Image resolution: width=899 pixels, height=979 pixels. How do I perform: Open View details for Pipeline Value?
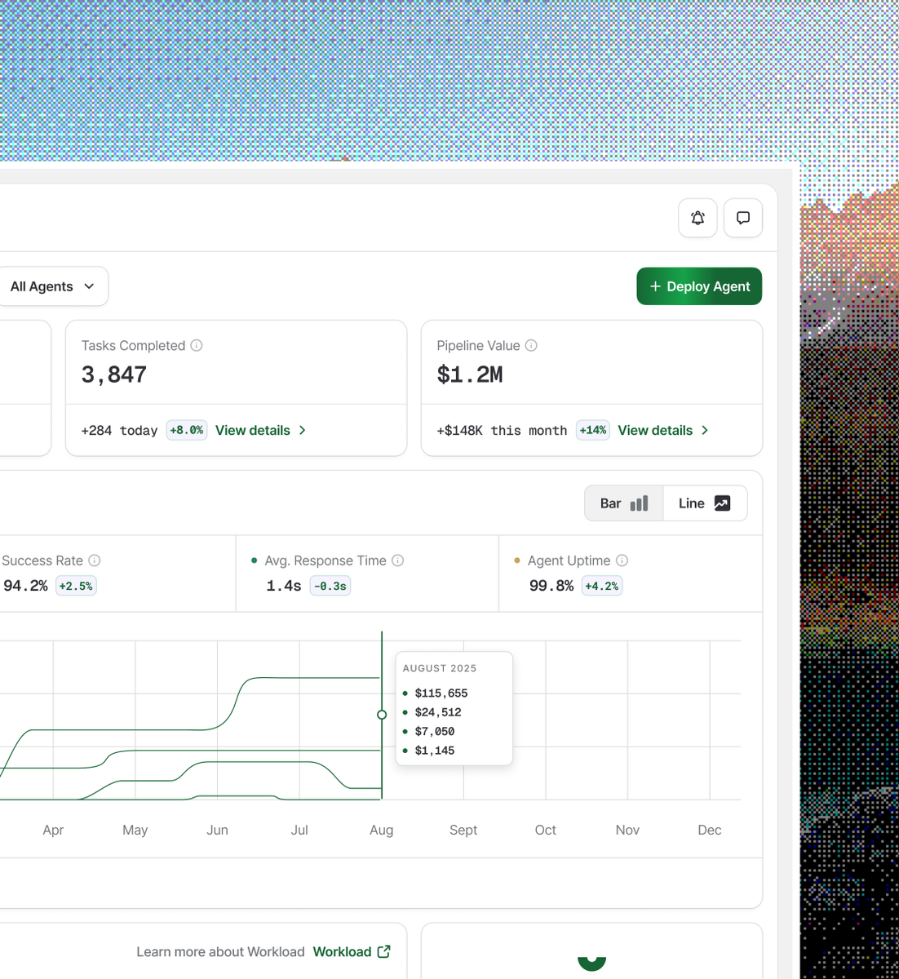(x=663, y=430)
